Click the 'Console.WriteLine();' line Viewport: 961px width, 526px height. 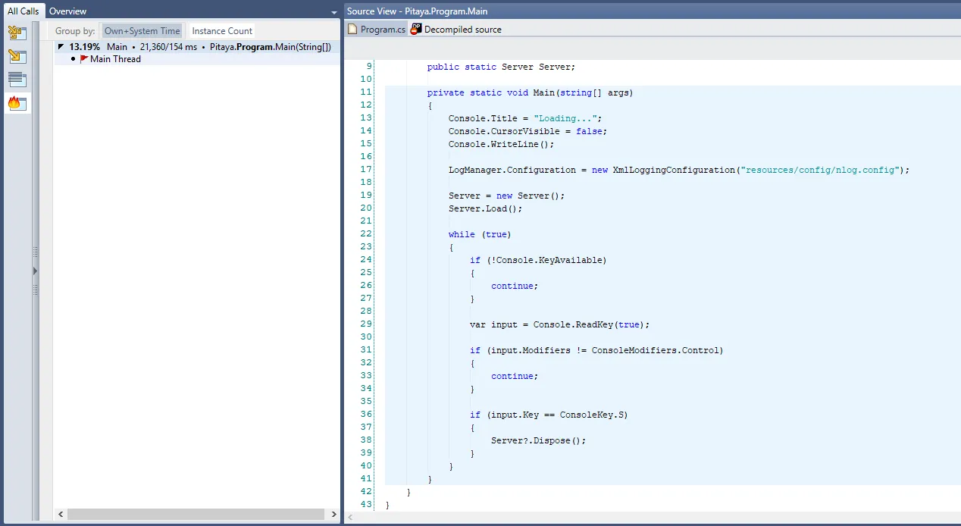click(x=501, y=144)
